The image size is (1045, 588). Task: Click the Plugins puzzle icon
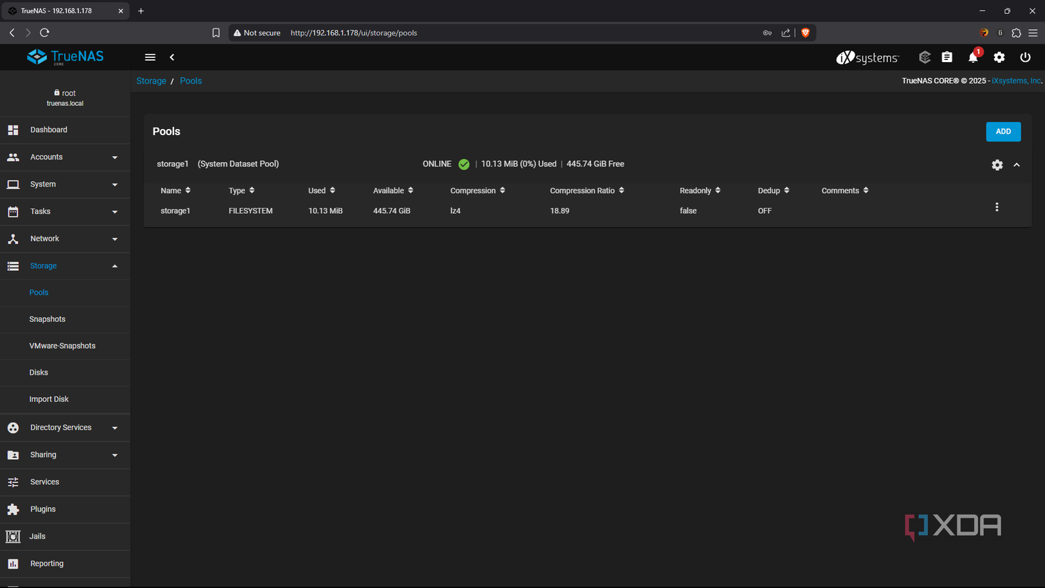[x=13, y=509]
